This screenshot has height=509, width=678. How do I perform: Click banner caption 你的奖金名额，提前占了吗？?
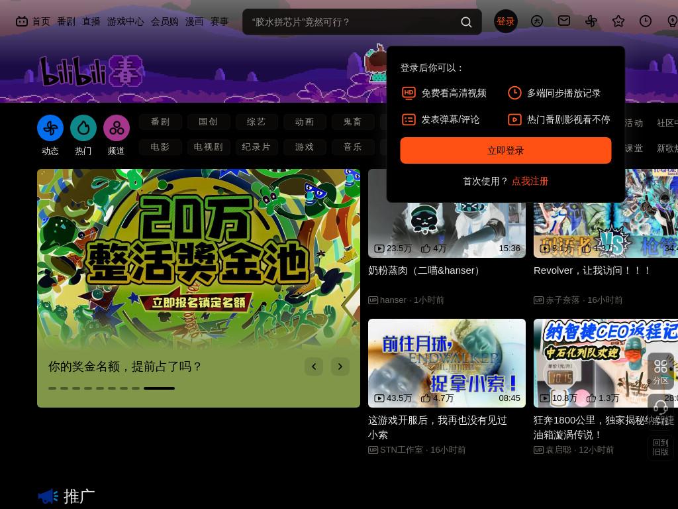(x=125, y=367)
